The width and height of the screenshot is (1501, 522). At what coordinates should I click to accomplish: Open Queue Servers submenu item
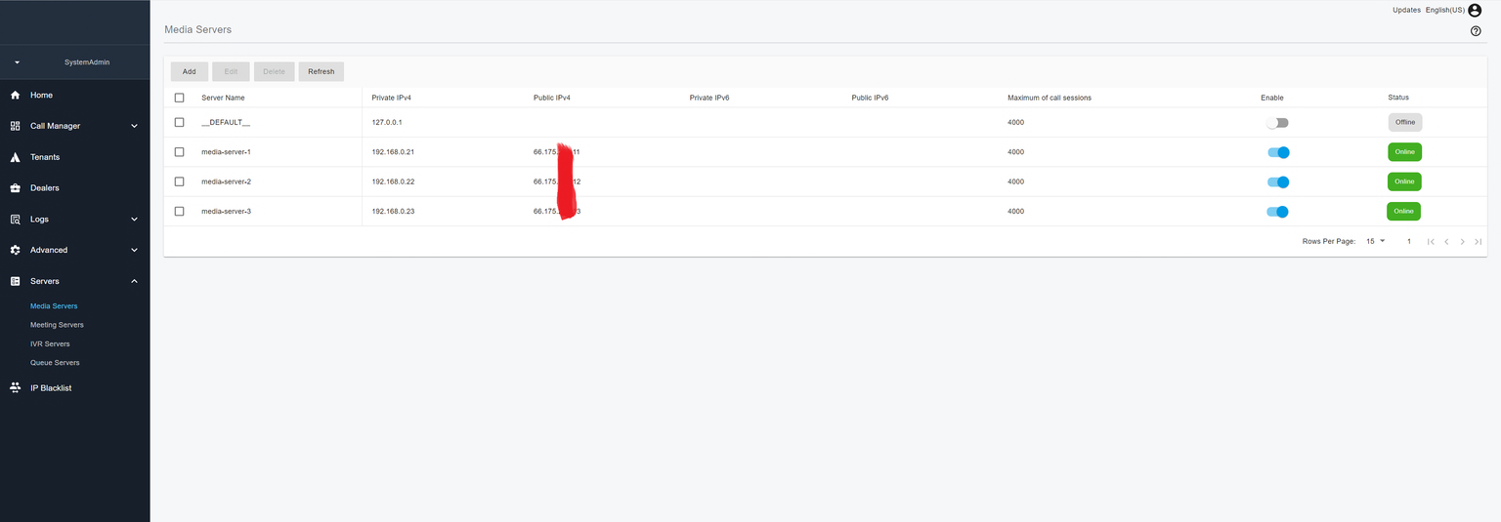[55, 363]
